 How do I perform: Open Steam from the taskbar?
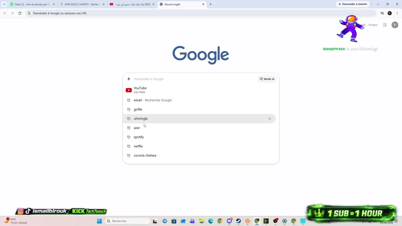[x=238, y=221]
